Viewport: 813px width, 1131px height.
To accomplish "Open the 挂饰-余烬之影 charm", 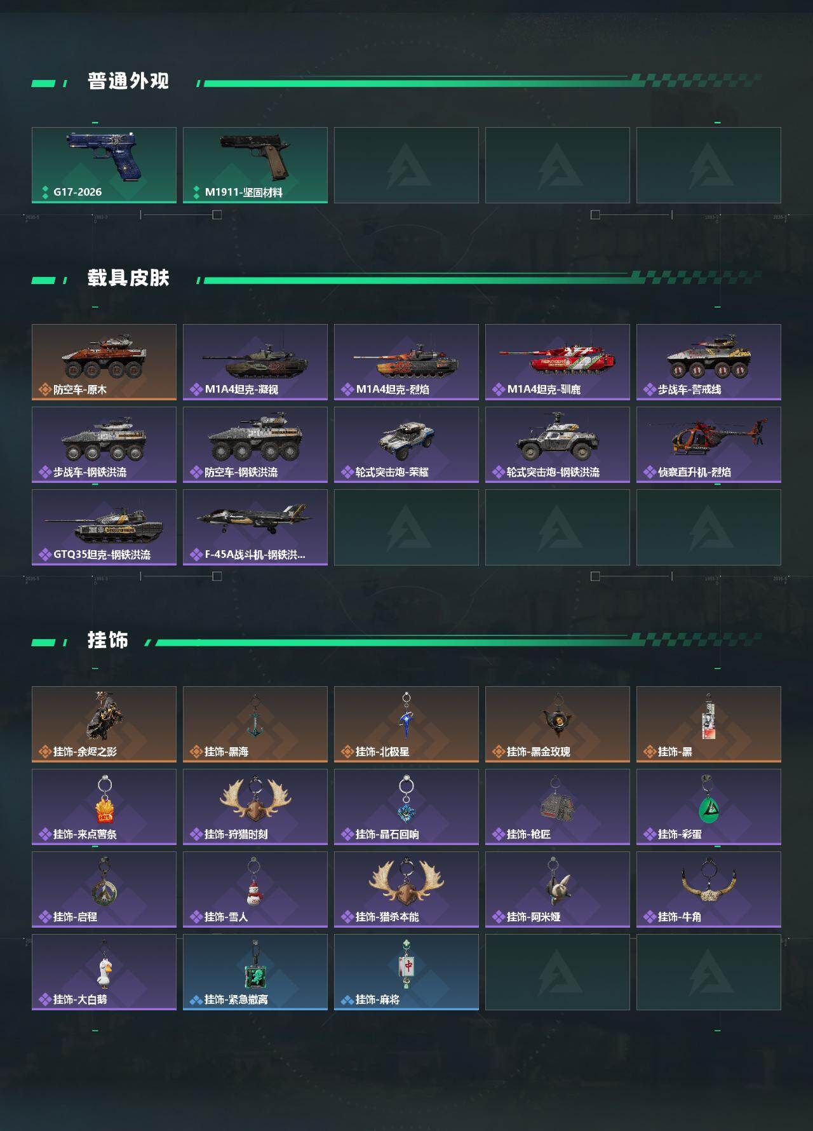I will (104, 724).
